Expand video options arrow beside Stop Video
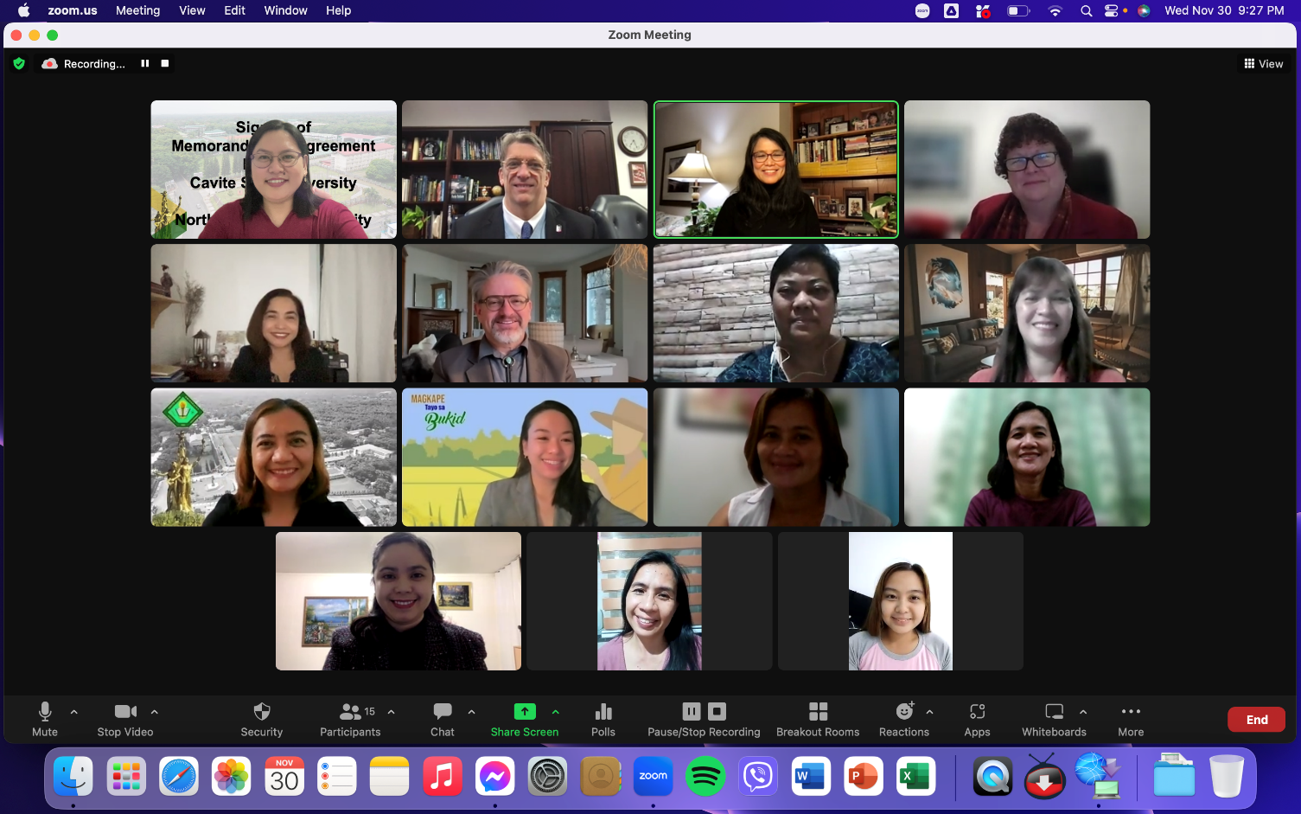The width and height of the screenshot is (1301, 814). [155, 712]
